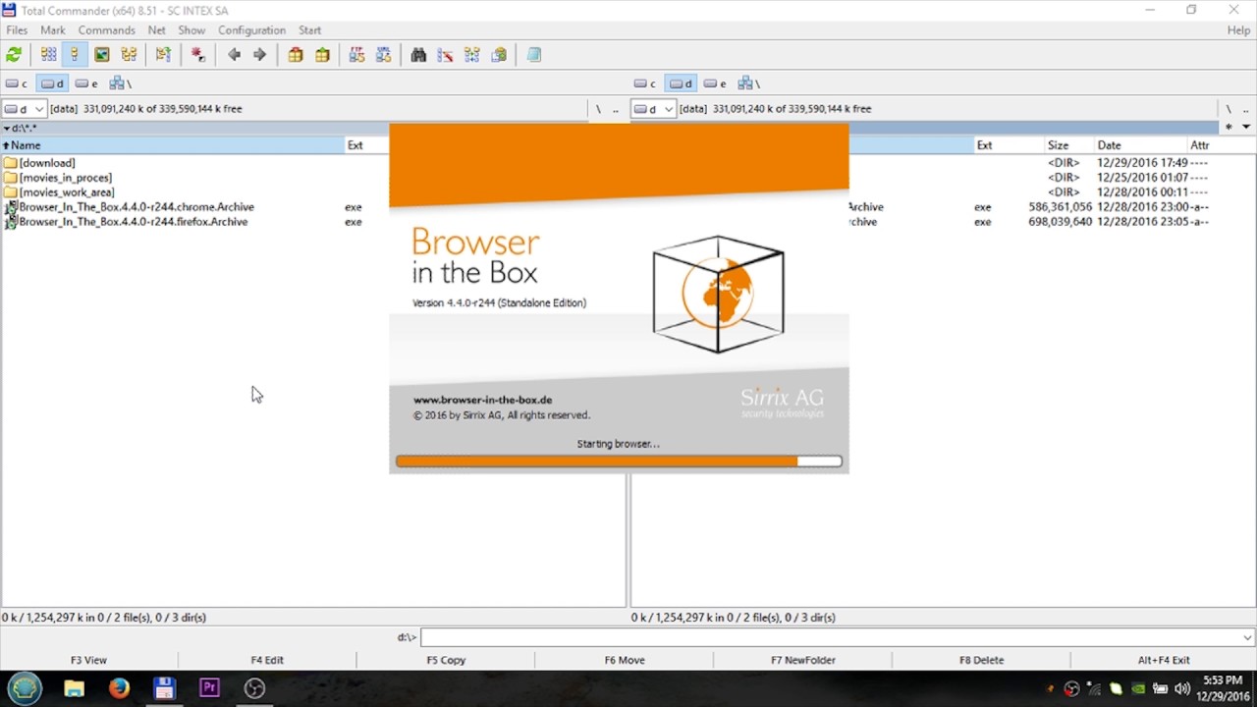Open network neighborhood in left panel
Image resolution: width=1257 pixels, height=707 pixels.
[x=120, y=83]
